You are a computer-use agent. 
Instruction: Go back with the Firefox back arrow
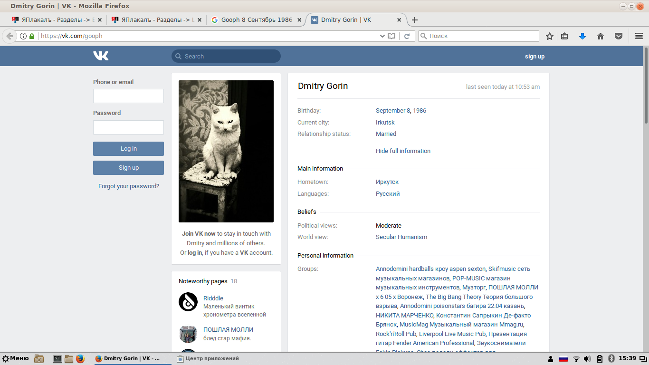(10, 36)
